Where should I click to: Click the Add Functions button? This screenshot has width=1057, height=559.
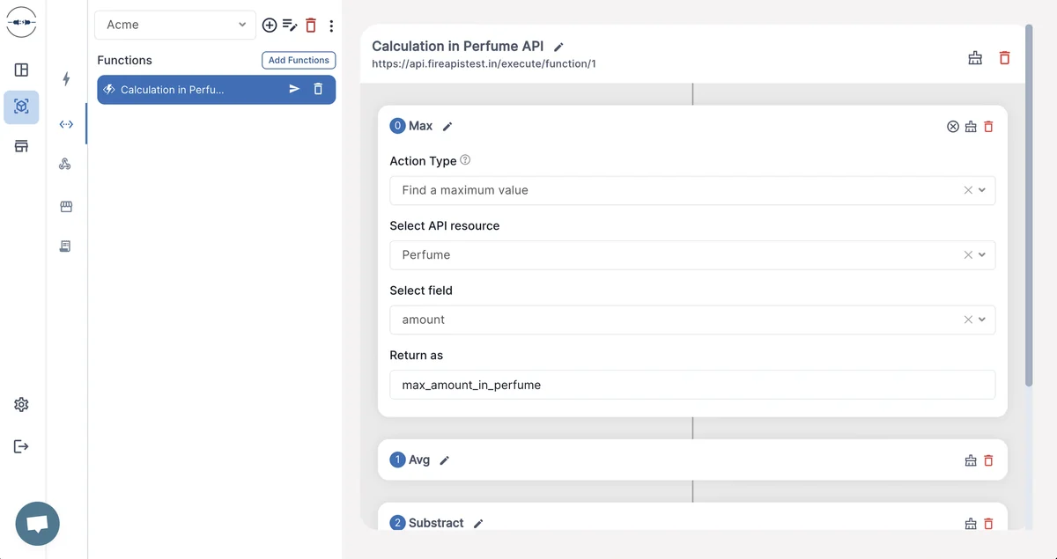click(299, 60)
